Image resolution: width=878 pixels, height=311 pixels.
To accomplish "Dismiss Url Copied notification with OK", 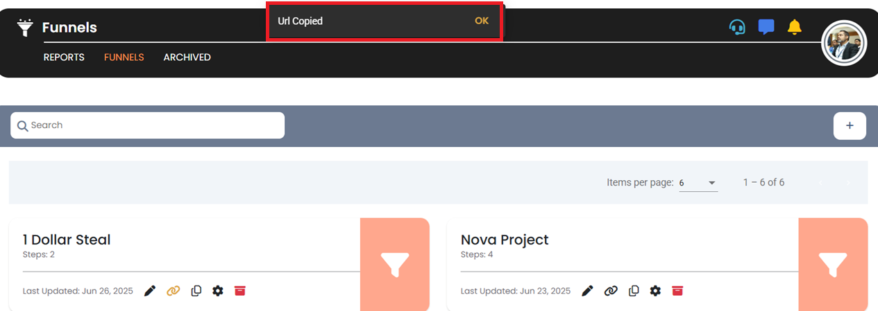I will tap(482, 21).
